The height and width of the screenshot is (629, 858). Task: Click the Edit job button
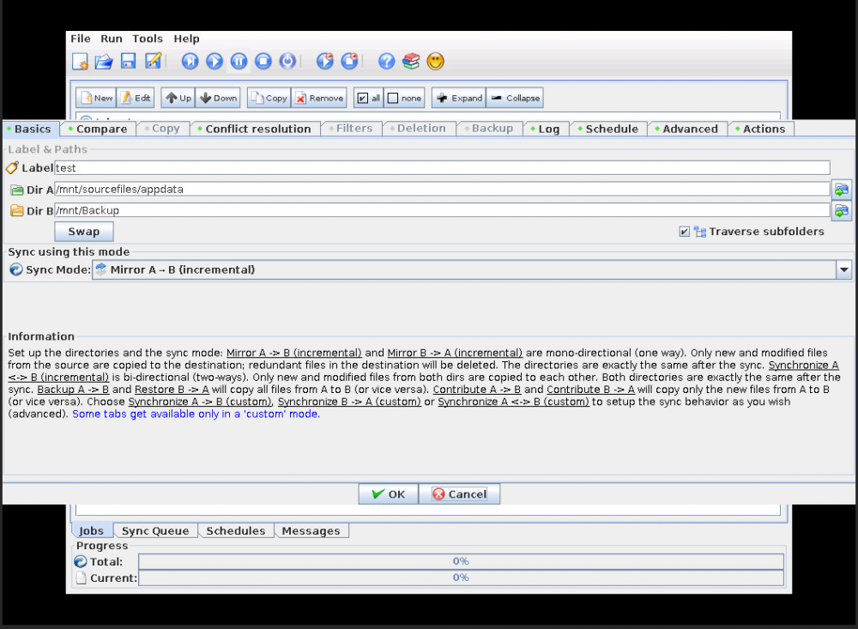[x=136, y=98]
